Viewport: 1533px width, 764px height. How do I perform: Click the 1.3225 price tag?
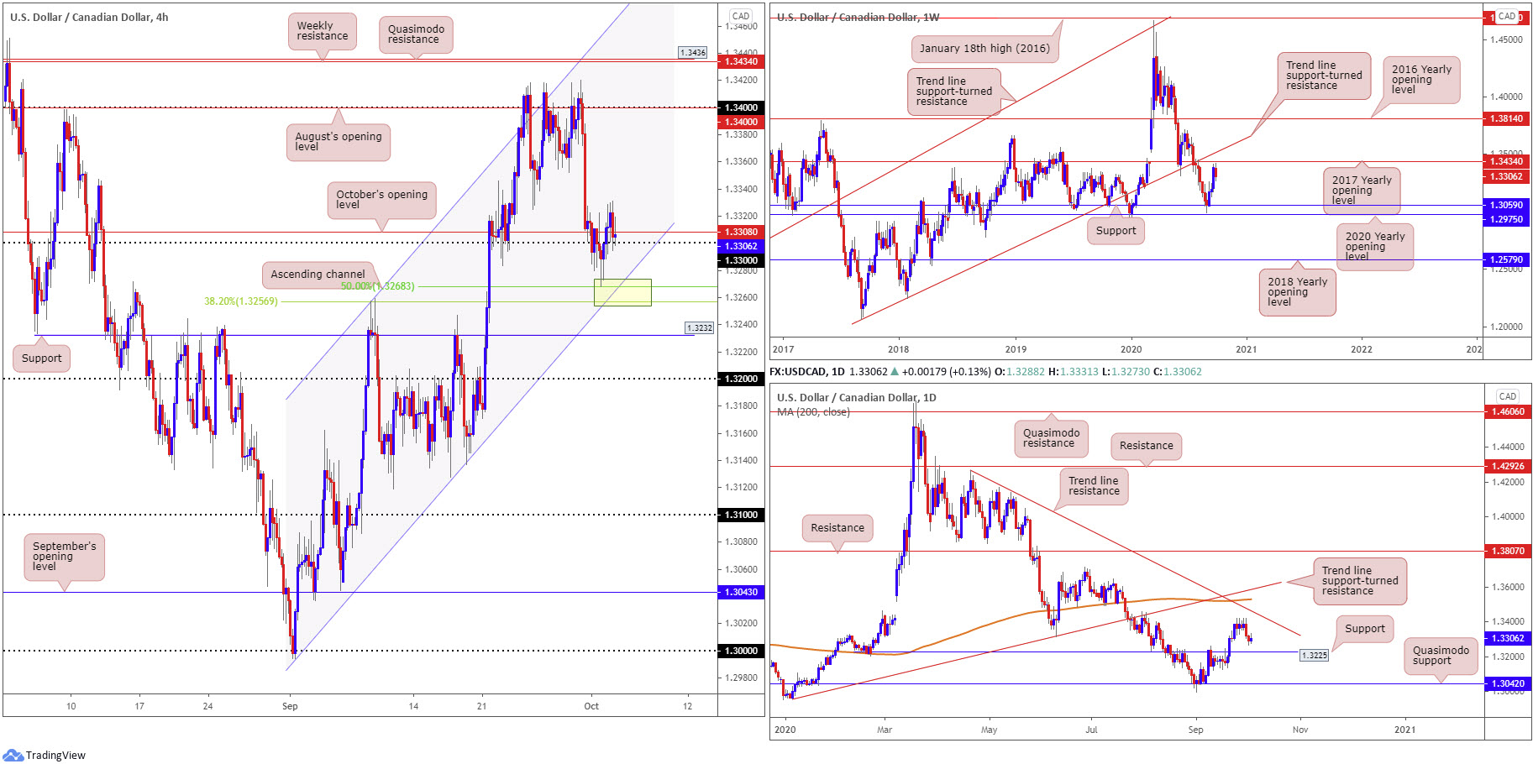[1315, 656]
